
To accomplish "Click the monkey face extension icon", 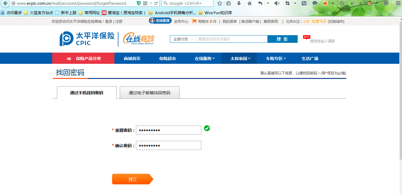I will 369,3.
